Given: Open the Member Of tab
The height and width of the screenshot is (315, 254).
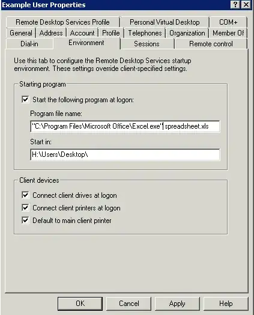Looking at the screenshot, I should 228,33.
